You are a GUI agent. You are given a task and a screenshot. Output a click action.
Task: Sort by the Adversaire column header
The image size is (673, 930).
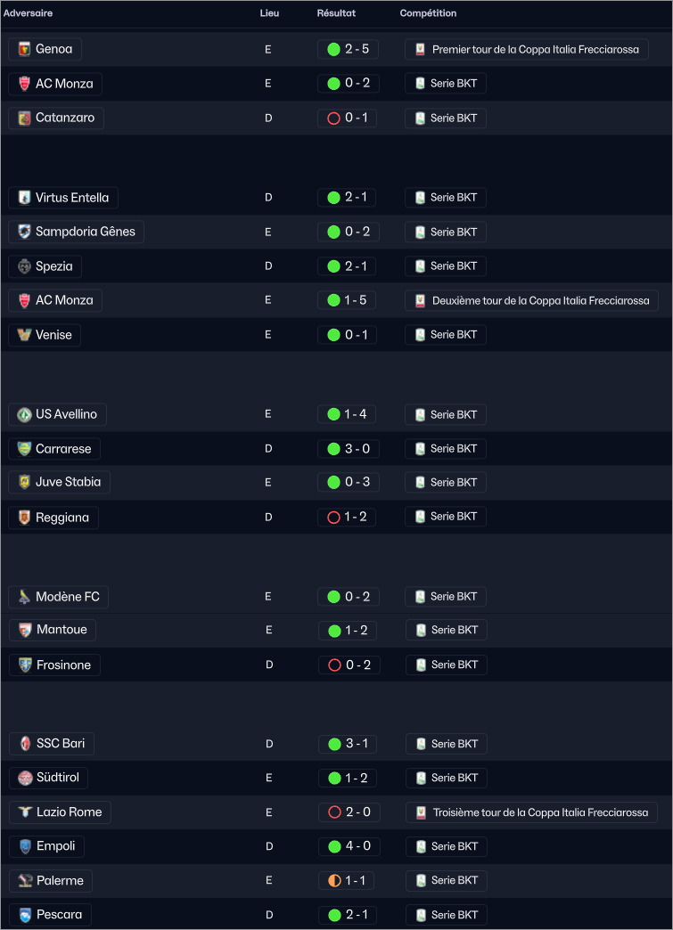point(29,13)
